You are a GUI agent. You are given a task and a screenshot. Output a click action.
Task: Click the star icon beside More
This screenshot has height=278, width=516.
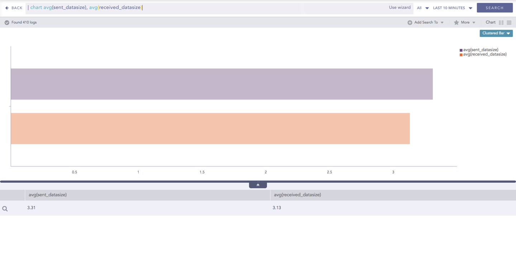tap(456, 23)
